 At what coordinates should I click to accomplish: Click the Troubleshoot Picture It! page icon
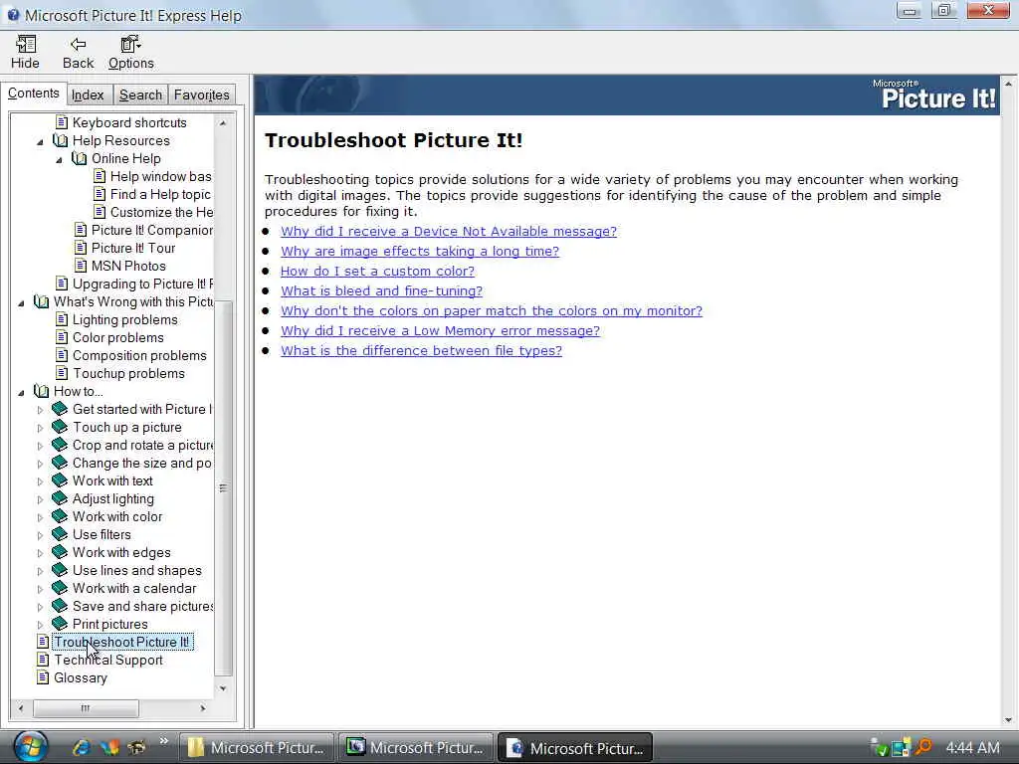coord(43,642)
